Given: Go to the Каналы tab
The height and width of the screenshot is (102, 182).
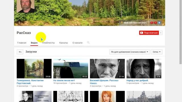Looking at the screenshot, I should (x=63, y=43).
